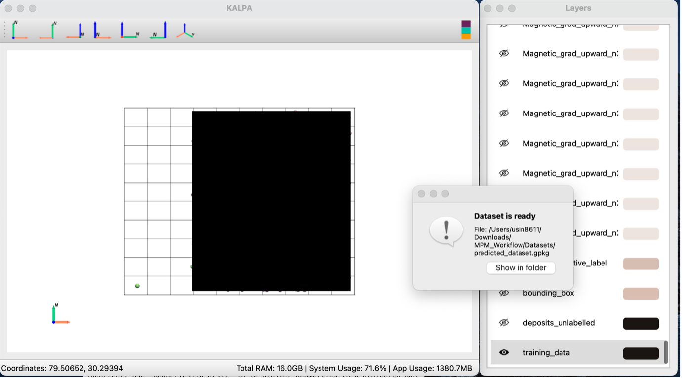The image size is (682, 378).
Task: Click the exclamation alert icon in dialog
Action: [446, 231]
